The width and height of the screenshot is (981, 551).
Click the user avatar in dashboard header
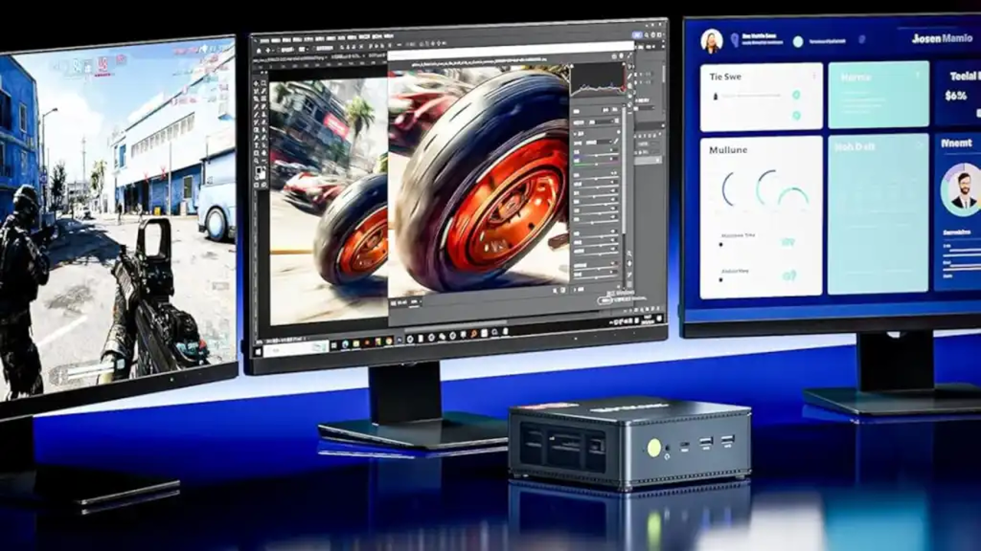click(x=711, y=41)
